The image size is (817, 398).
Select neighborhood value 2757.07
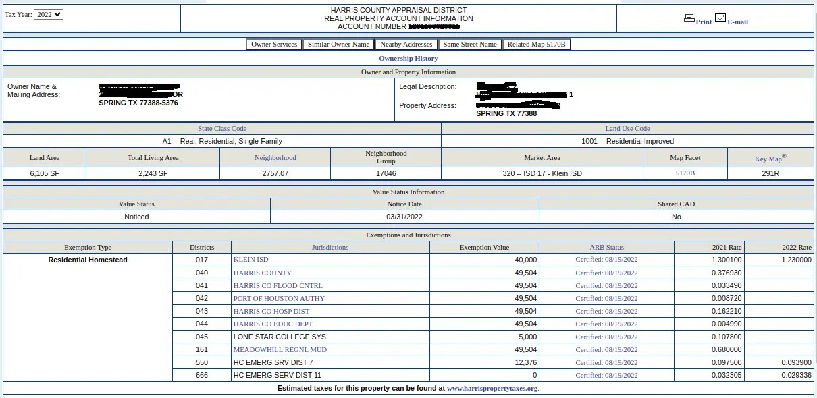(x=275, y=173)
